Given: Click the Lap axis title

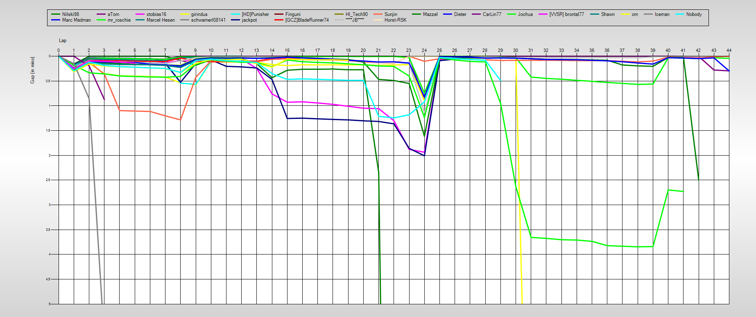Looking at the screenshot, I should (x=63, y=40).
